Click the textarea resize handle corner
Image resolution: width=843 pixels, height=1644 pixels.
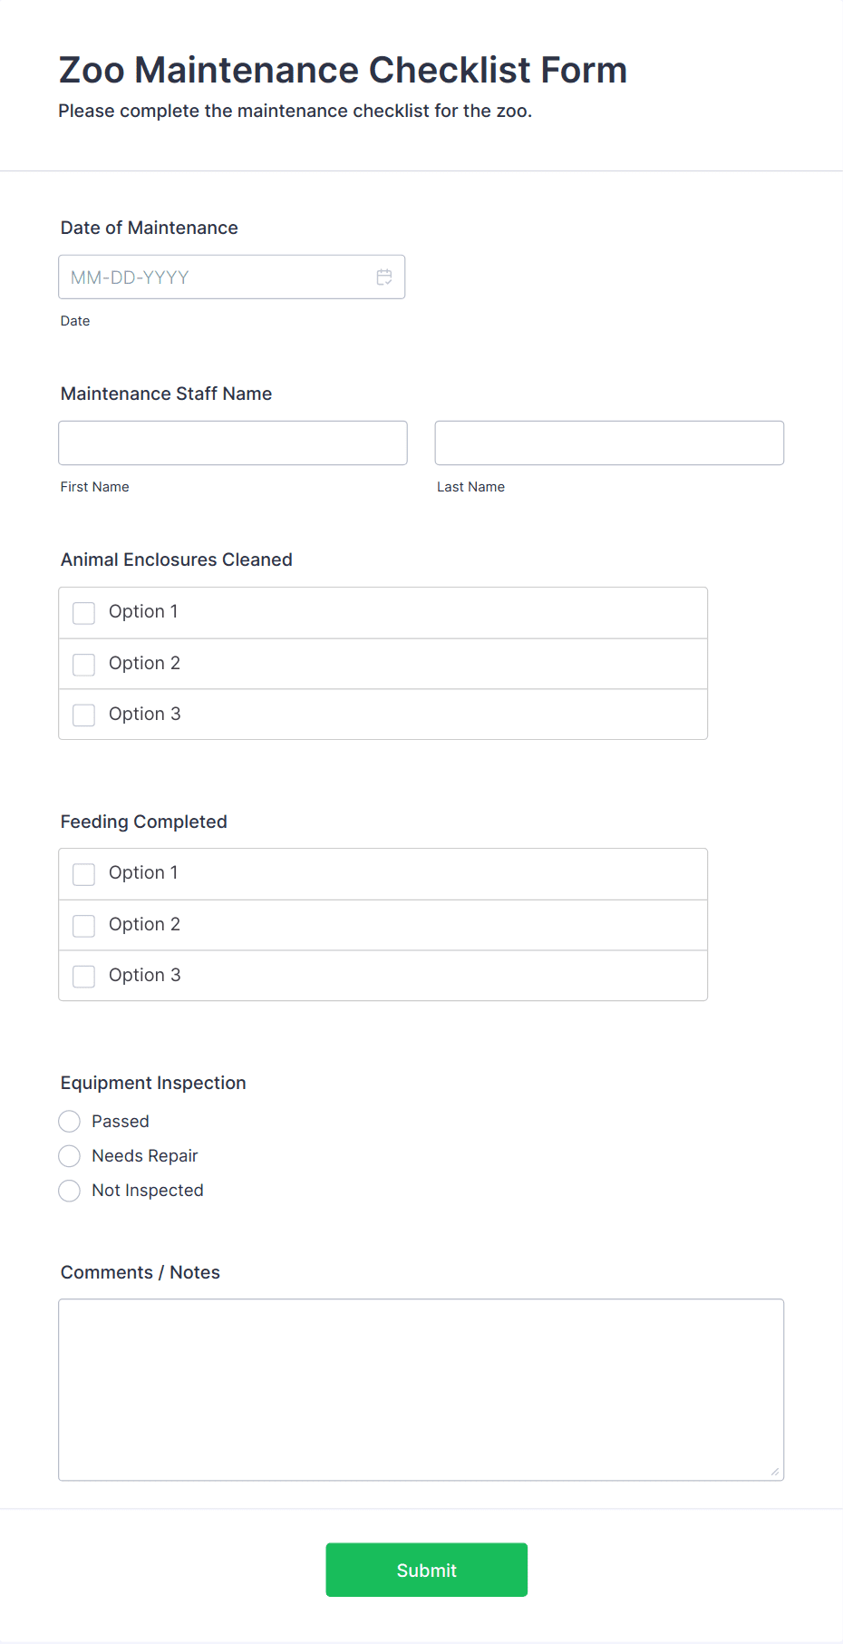(x=775, y=1472)
